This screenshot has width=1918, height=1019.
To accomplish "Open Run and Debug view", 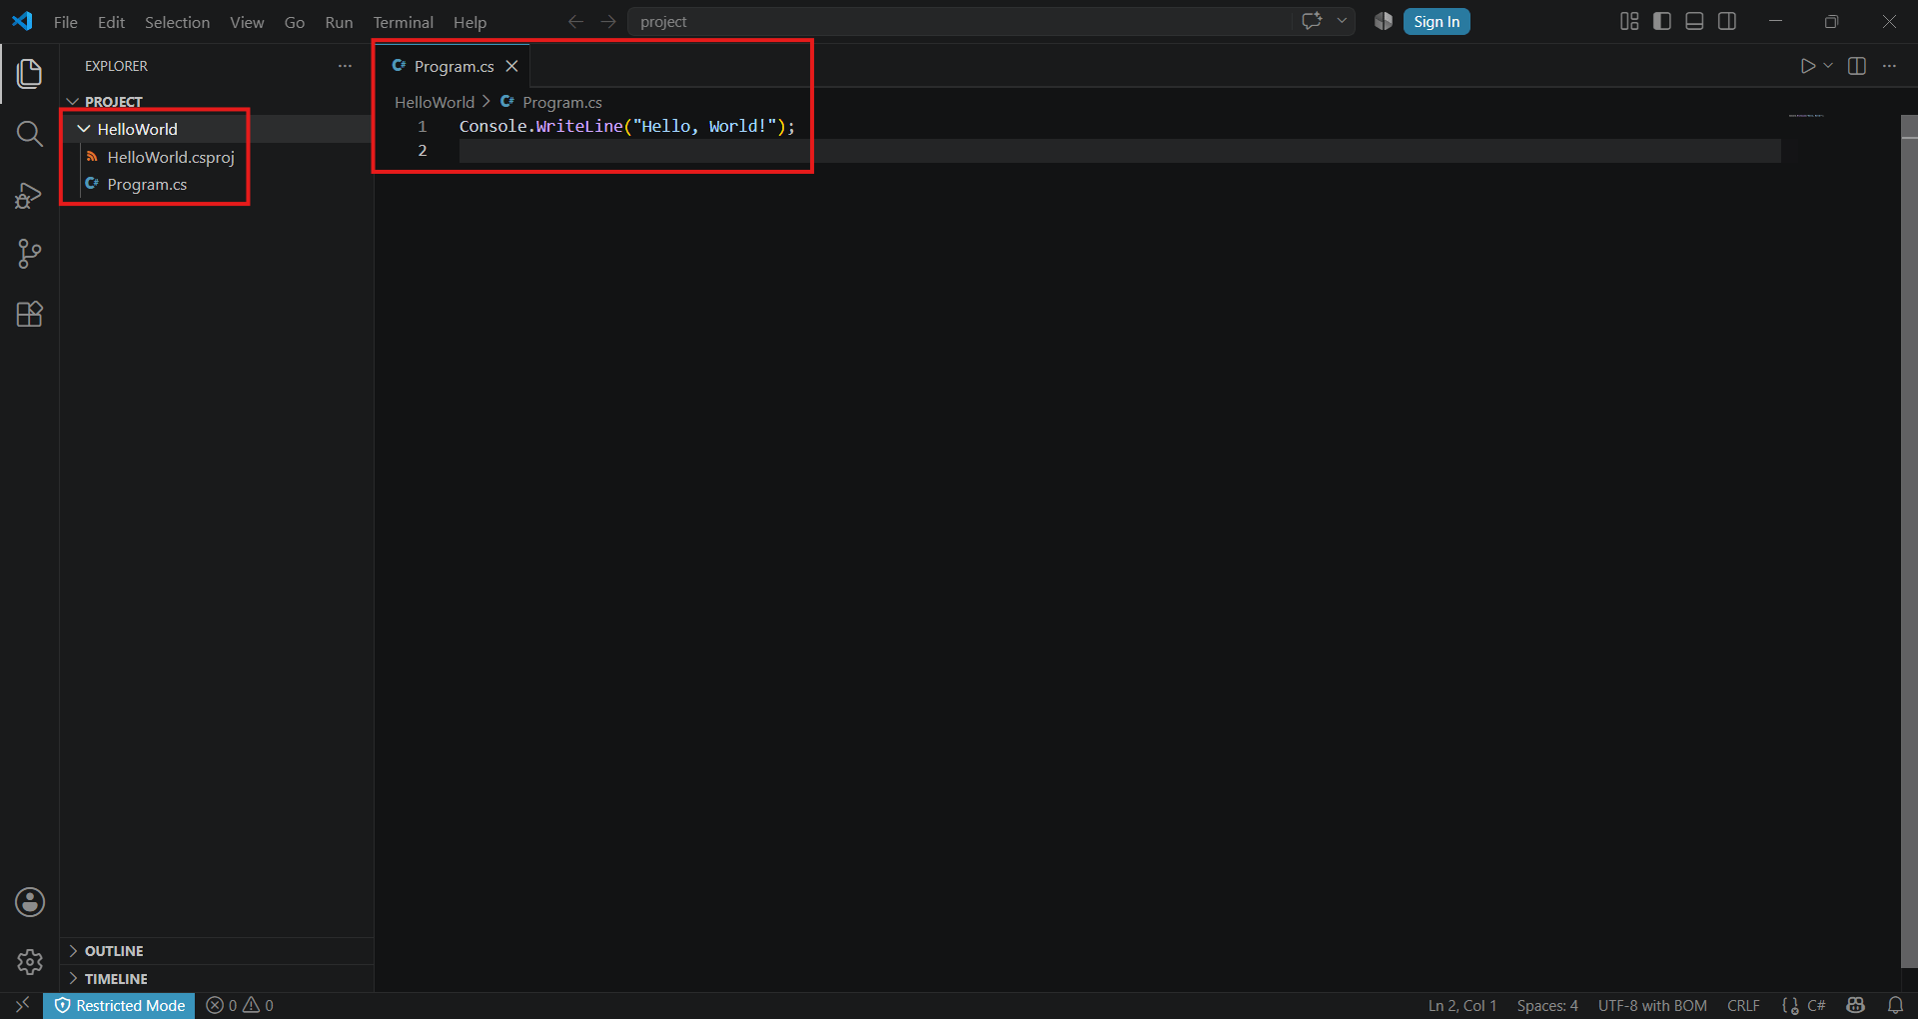I will (x=30, y=195).
